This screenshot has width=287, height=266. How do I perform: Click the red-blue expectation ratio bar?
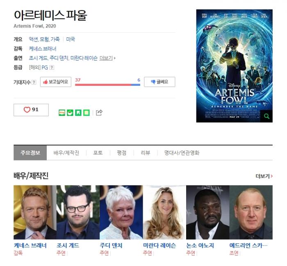coord(107,85)
